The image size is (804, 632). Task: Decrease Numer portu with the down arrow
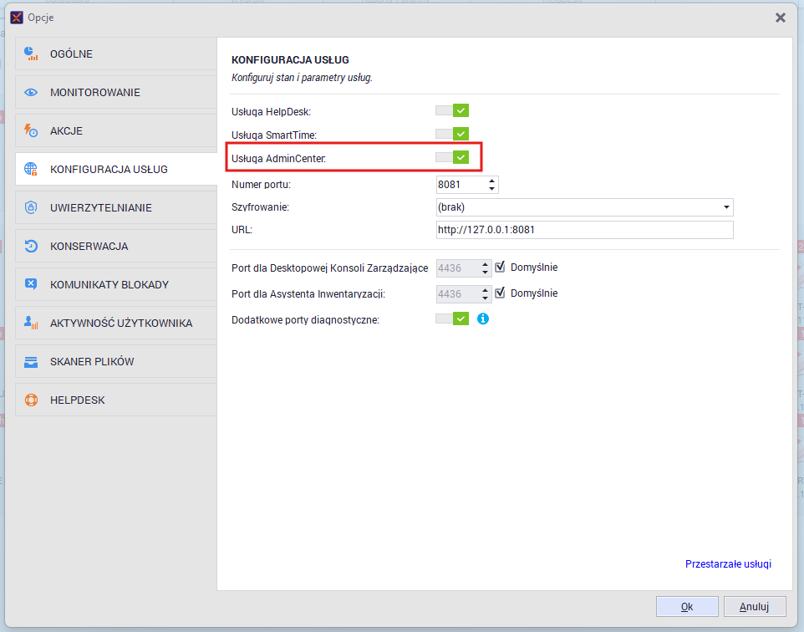pyautogui.click(x=491, y=188)
